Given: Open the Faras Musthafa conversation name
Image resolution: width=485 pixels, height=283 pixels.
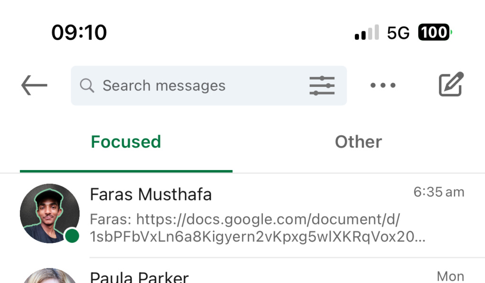Looking at the screenshot, I should pyautogui.click(x=151, y=195).
